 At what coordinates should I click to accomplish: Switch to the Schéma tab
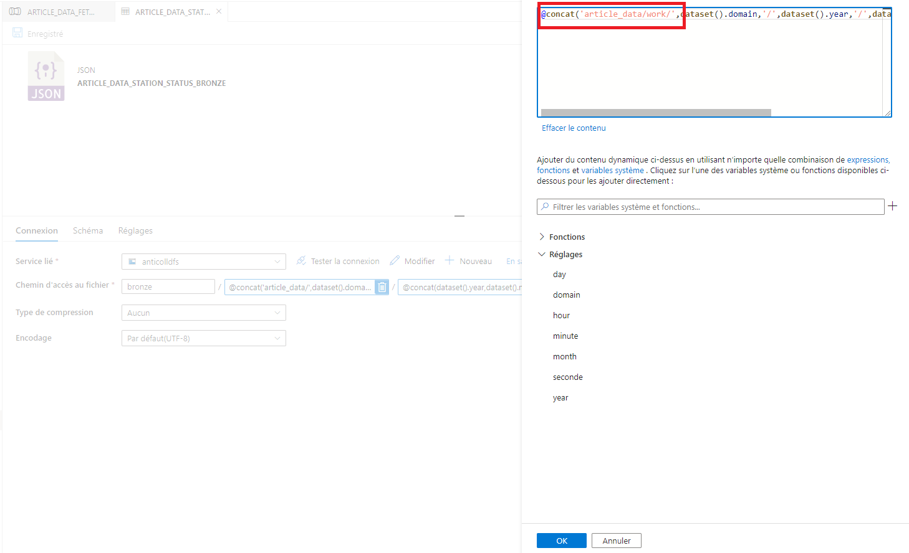(x=88, y=230)
